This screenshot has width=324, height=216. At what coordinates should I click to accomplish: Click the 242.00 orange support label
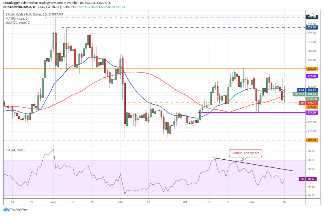[312, 107]
